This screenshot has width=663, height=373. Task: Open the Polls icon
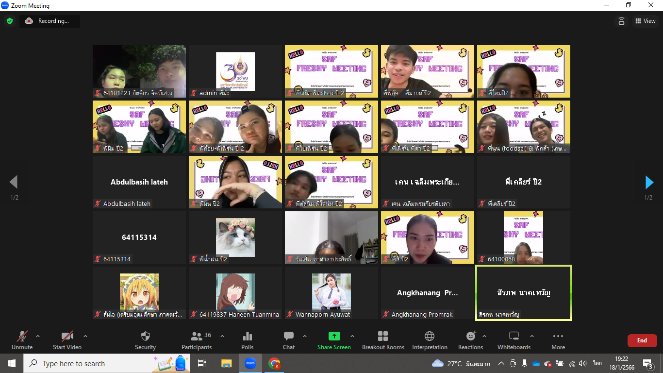247,340
